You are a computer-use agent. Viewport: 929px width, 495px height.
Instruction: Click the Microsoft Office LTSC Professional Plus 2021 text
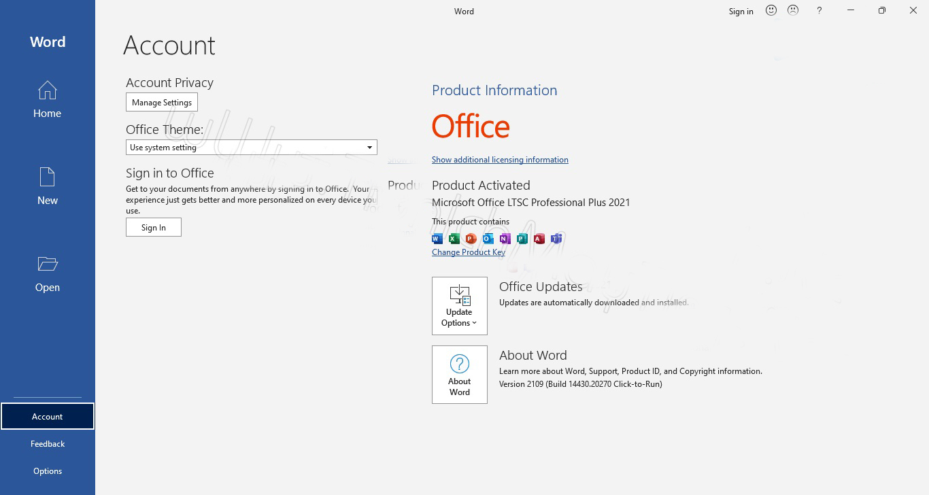(531, 203)
